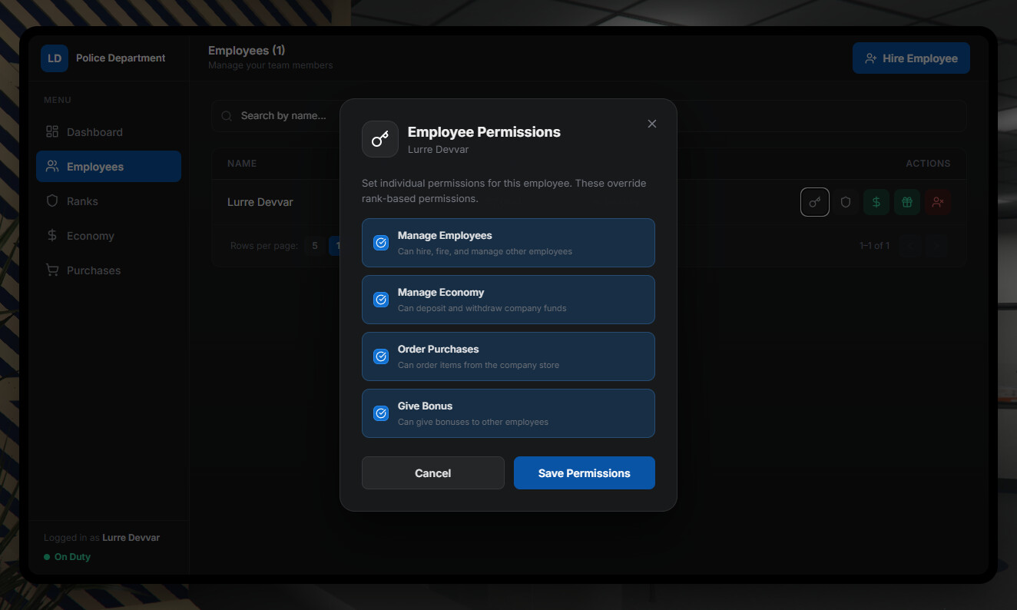Save Permissions for Lurre Devvar

[x=585, y=473]
